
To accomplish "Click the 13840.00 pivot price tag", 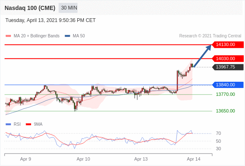I will click(228, 85).
